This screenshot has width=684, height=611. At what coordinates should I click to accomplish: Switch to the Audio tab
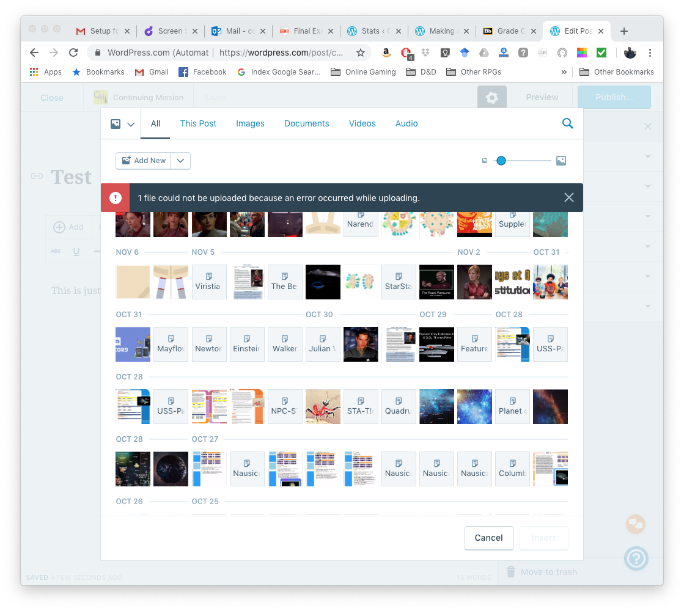pos(406,123)
